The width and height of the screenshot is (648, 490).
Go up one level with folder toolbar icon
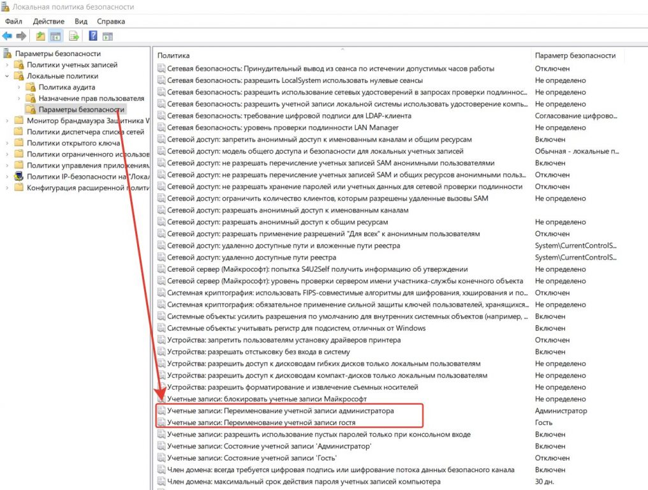[x=40, y=36]
